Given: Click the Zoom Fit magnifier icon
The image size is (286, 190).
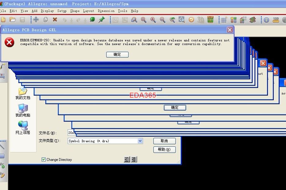Looking at the screenshot, I should coord(134,20).
